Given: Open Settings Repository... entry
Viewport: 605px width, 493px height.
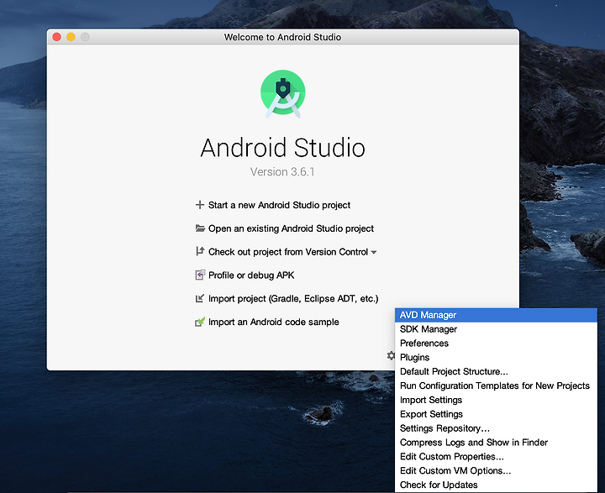Looking at the screenshot, I should click(496, 428).
